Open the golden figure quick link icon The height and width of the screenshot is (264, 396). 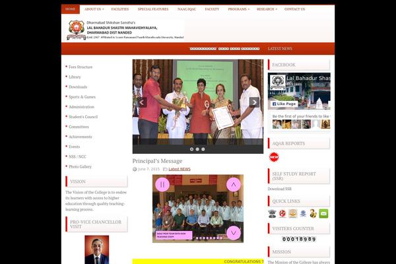(313, 214)
